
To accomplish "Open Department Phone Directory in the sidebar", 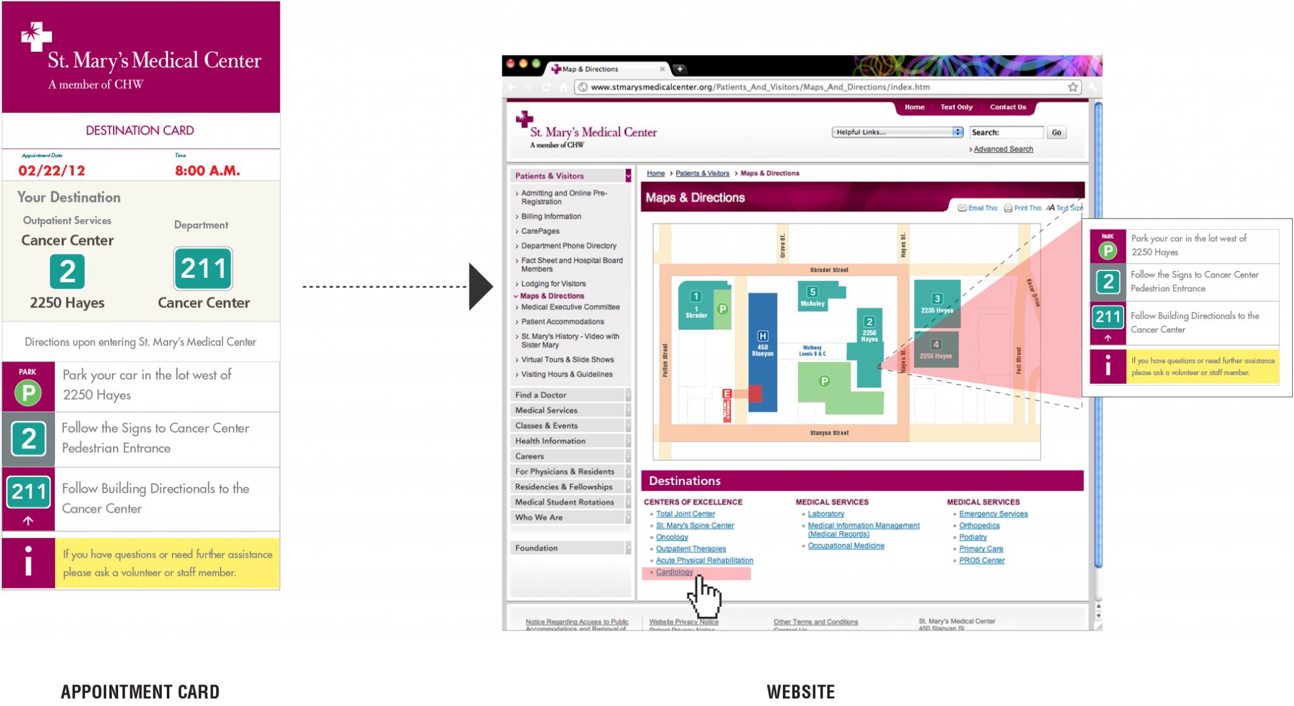I will [569, 246].
